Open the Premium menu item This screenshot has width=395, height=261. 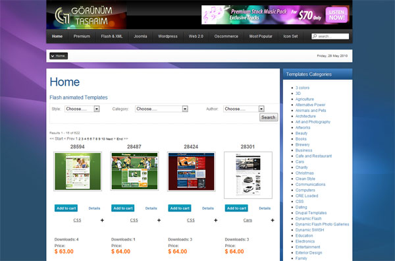click(x=82, y=36)
